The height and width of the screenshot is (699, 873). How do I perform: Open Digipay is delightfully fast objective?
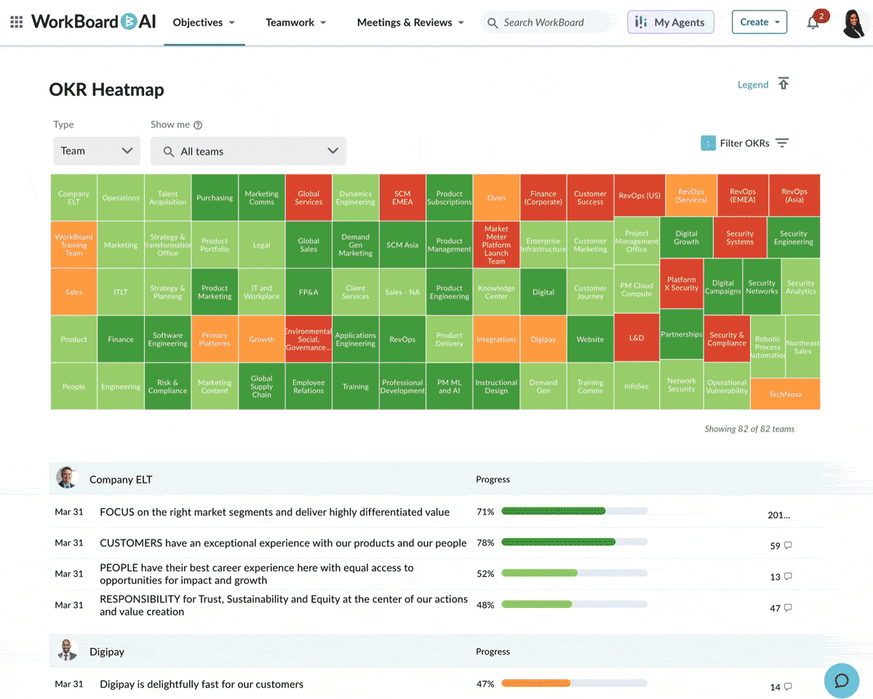tap(202, 684)
